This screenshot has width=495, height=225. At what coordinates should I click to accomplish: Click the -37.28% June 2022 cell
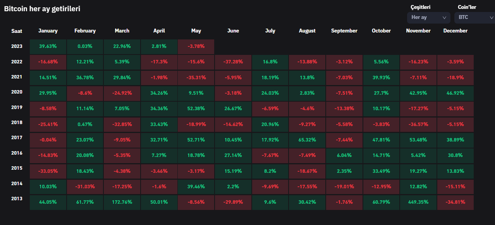[x=233, y=62]
